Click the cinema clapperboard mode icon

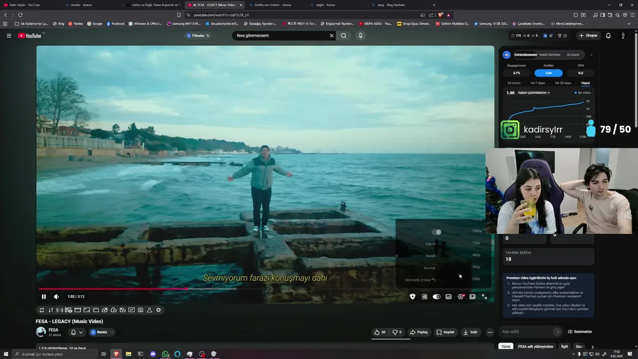(x=78, y=310)
